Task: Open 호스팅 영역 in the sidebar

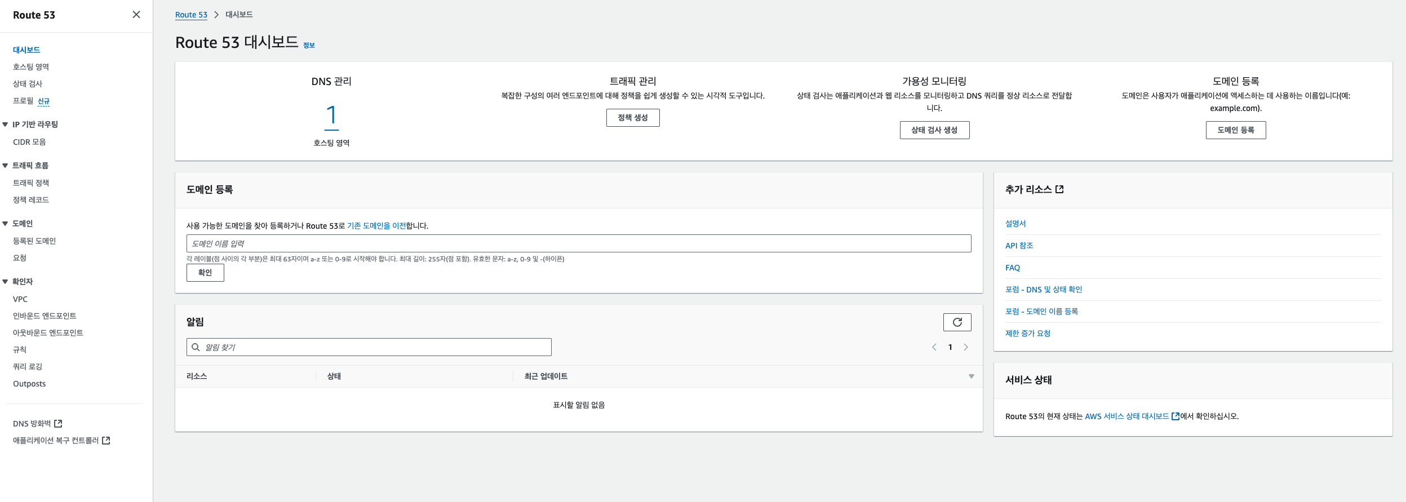Action: click(31, 67)
